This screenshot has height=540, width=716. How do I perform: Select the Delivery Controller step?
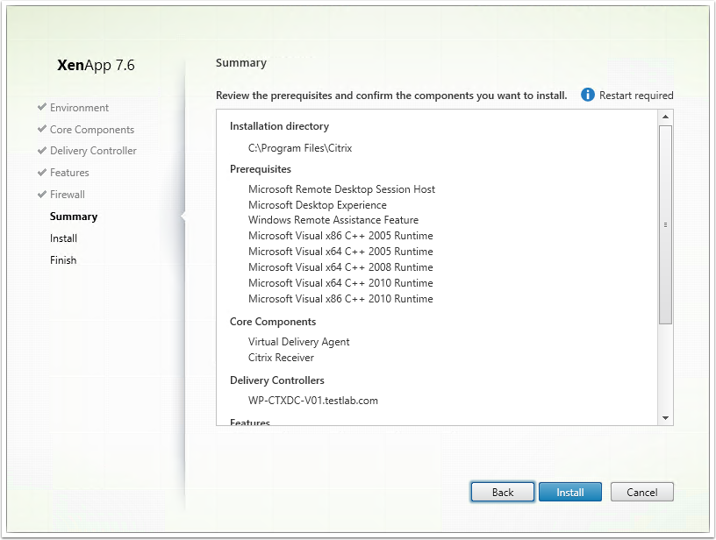click(x=93, y=151)
